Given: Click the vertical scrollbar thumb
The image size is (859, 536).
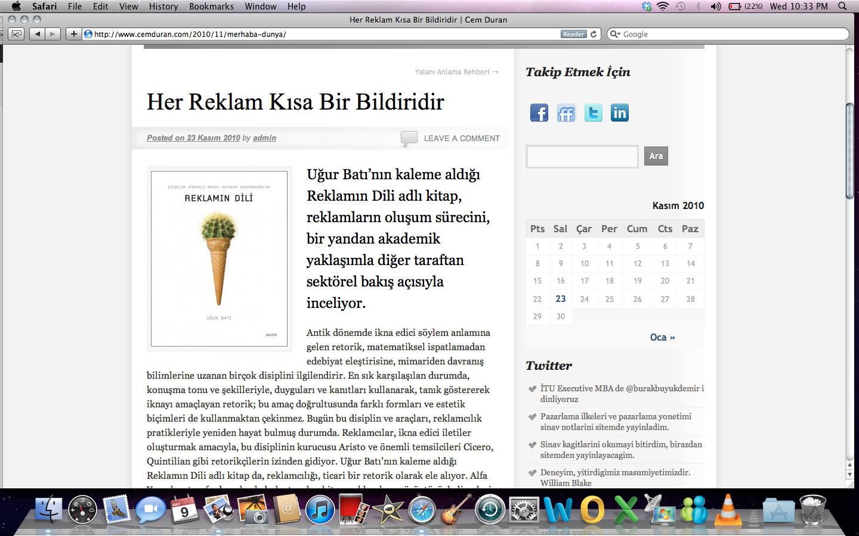Looking at the screenshot, I should tap(849, 151).
